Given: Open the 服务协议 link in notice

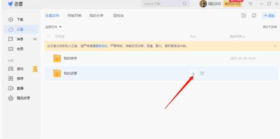Looking at the screenshot, I should 101,46.
